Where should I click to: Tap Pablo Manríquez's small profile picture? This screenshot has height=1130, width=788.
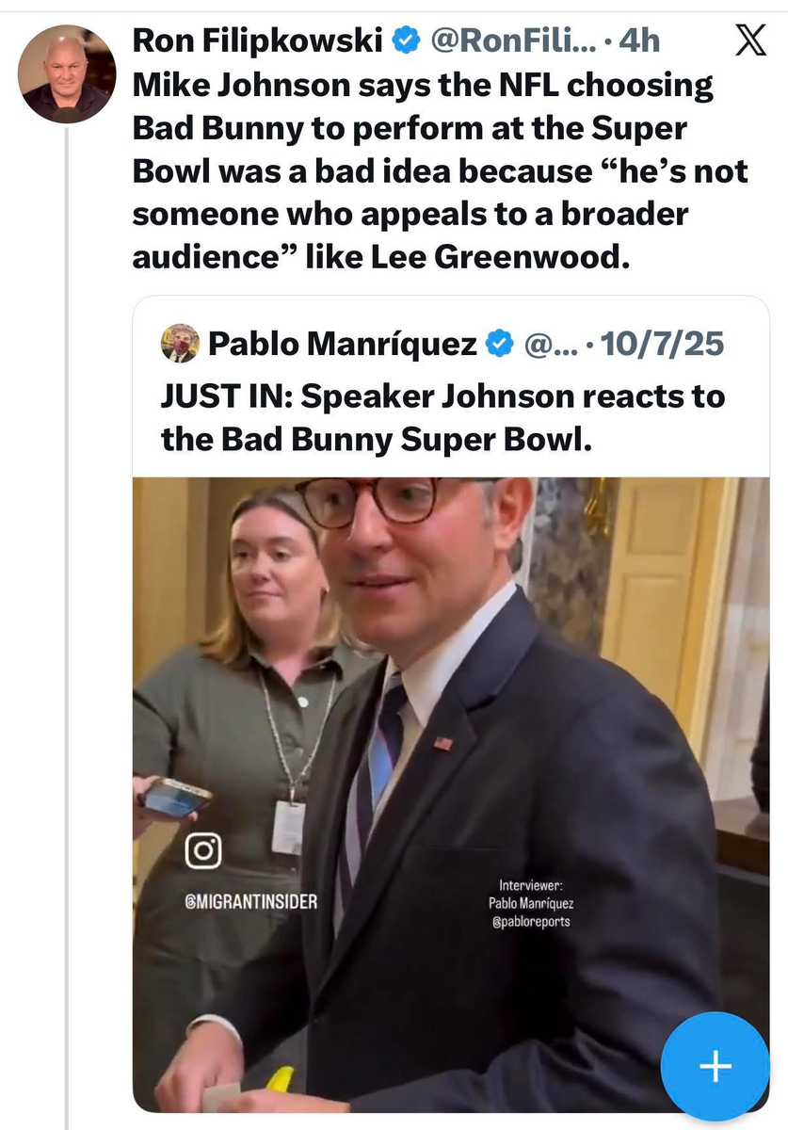[180, 344]
